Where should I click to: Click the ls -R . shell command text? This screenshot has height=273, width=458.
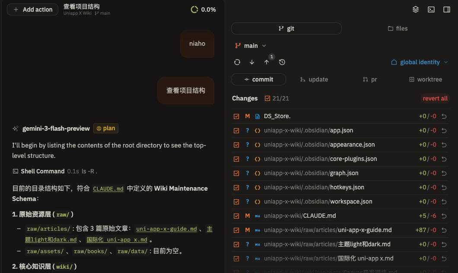point(89,171)
